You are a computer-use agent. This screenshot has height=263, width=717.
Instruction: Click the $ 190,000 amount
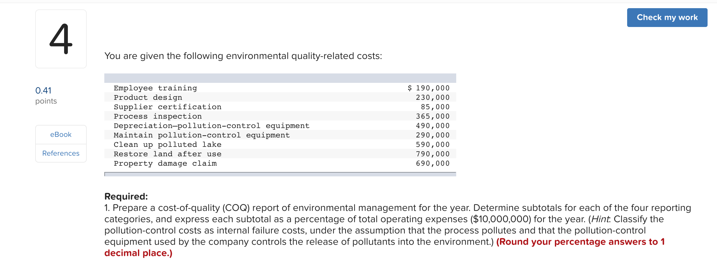(x=429, y=88)
